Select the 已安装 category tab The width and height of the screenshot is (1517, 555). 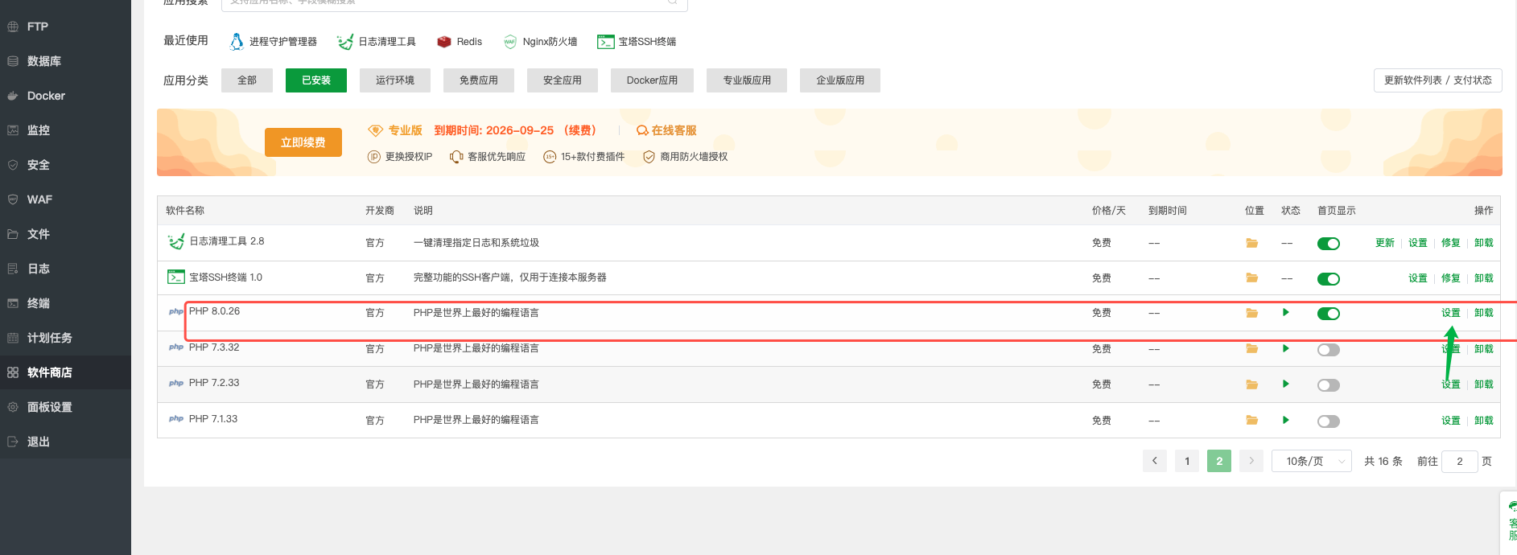pyautogui.click(x=316, y=80)
